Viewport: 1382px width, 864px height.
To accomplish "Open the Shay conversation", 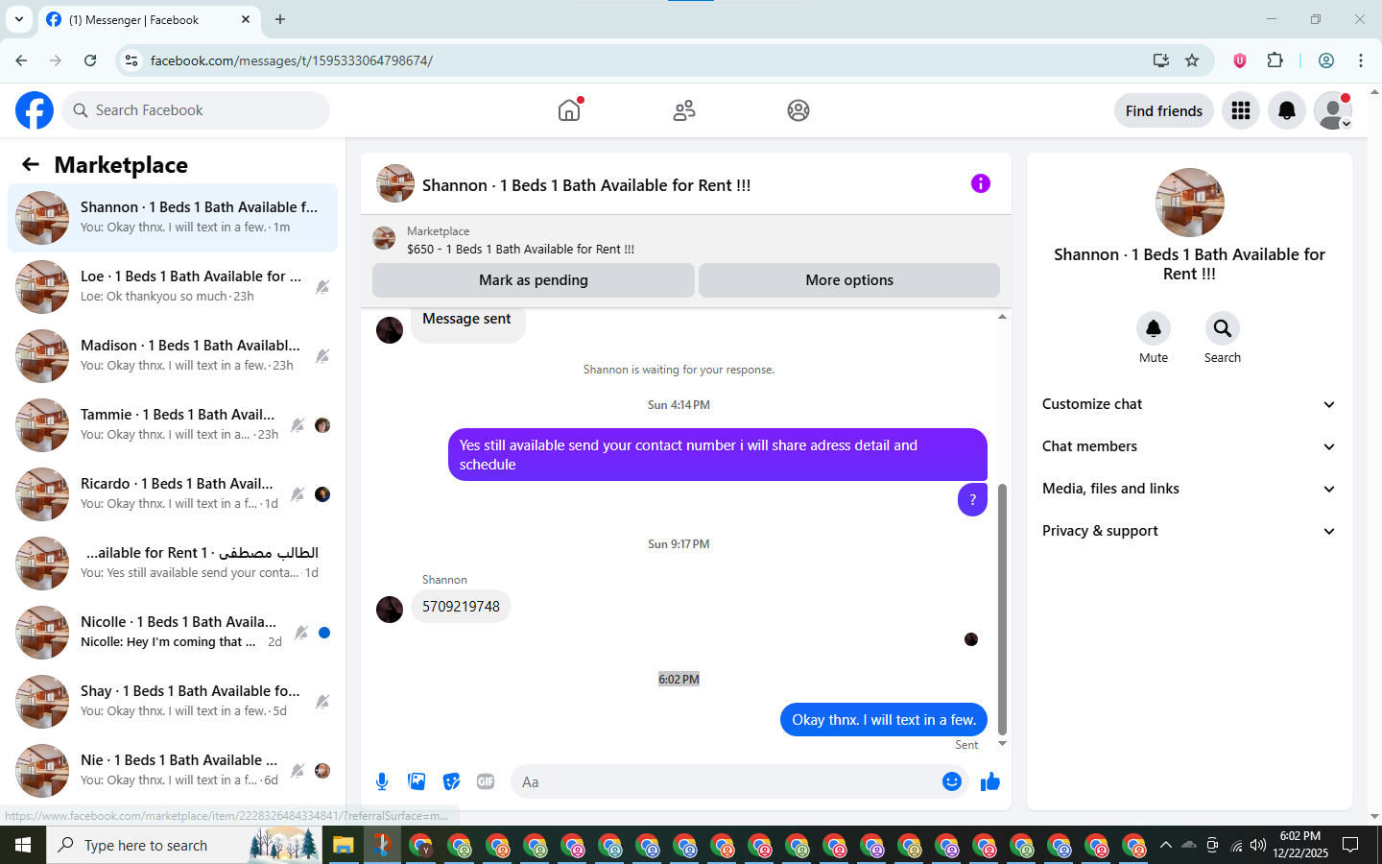I will tap(173, 702).
